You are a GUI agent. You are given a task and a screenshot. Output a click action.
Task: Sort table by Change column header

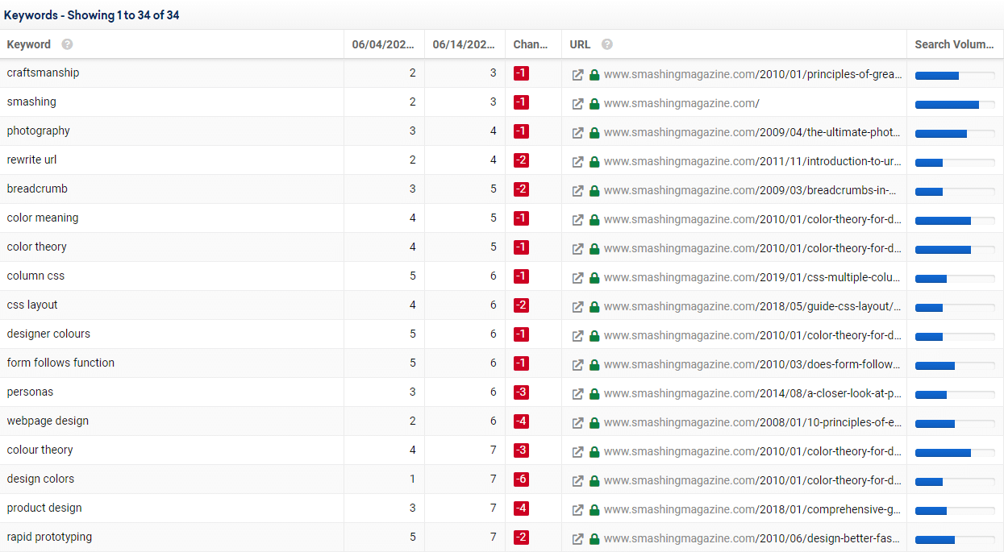point(531,44)
